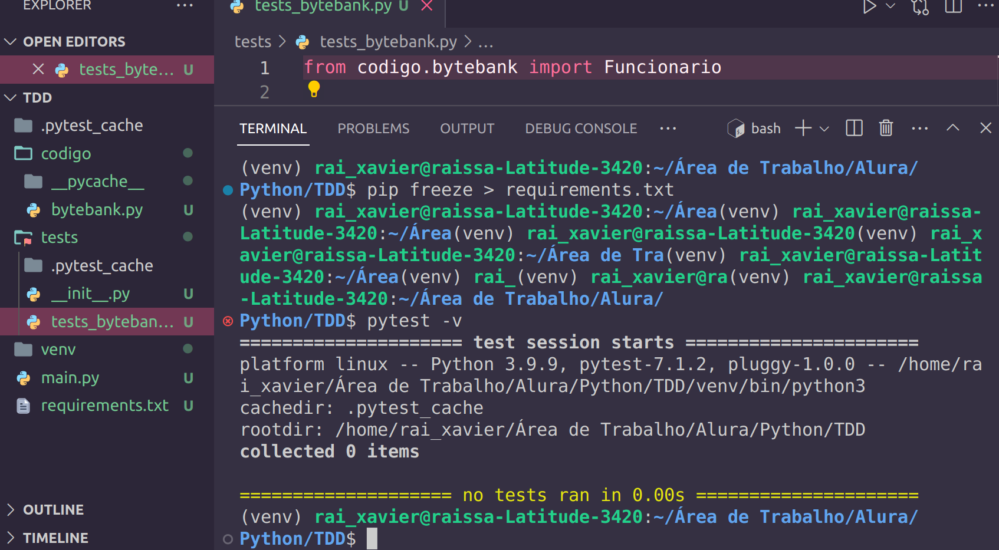Switch to the TERMINAL tab
Image resolution: width=999 pixels, height=550 pixels.
273,129
